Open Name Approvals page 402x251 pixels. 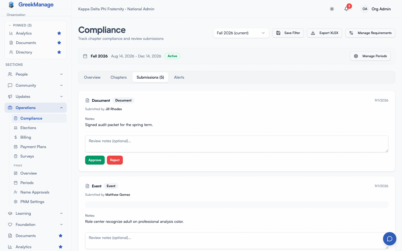point(39,192)
